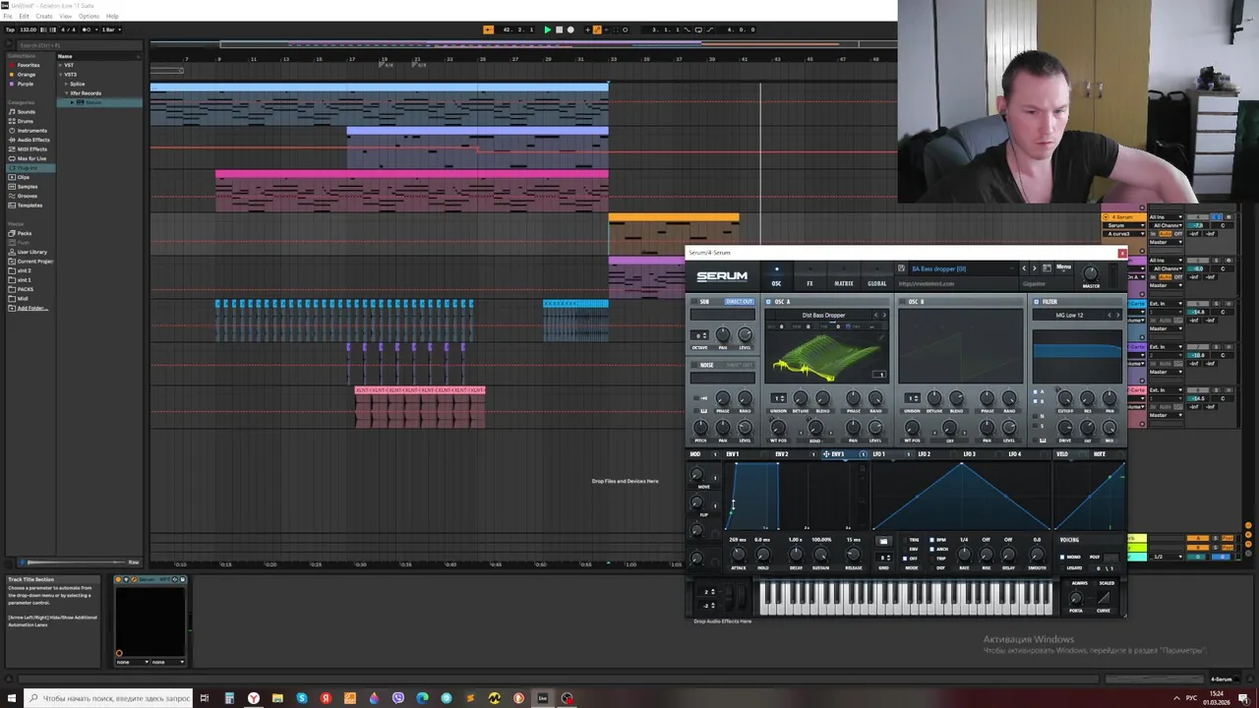Image resolution: width=1259 pixels, height=708 pixels.
Task: Collapse the VST3 folder tree item
Action: click(61, 75)
